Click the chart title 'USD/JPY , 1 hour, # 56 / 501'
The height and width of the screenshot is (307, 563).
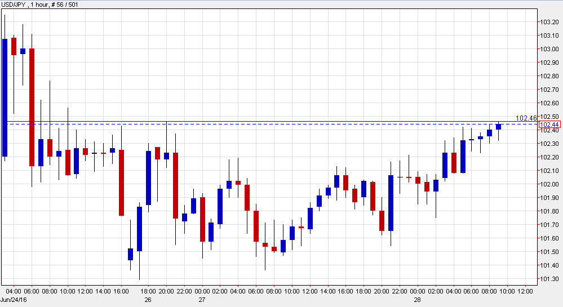point(39,5)
